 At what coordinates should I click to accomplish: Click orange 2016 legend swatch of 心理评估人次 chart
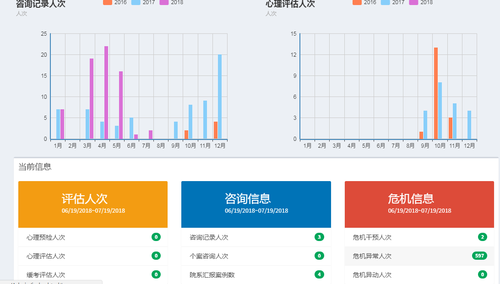click(357, 2)
